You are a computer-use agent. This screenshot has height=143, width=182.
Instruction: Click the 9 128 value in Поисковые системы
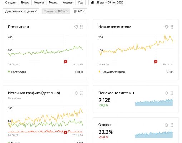point(104,100)
